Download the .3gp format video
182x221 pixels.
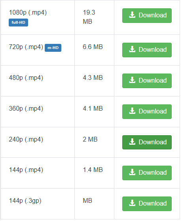147,204
